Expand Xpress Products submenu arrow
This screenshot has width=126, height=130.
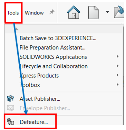click(x=118, y=75)
